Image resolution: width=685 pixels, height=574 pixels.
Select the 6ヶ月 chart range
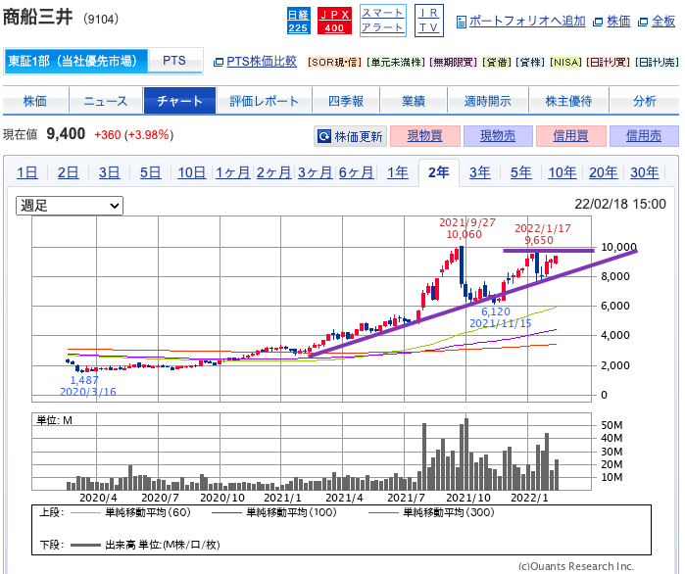(x=356, y=172)
